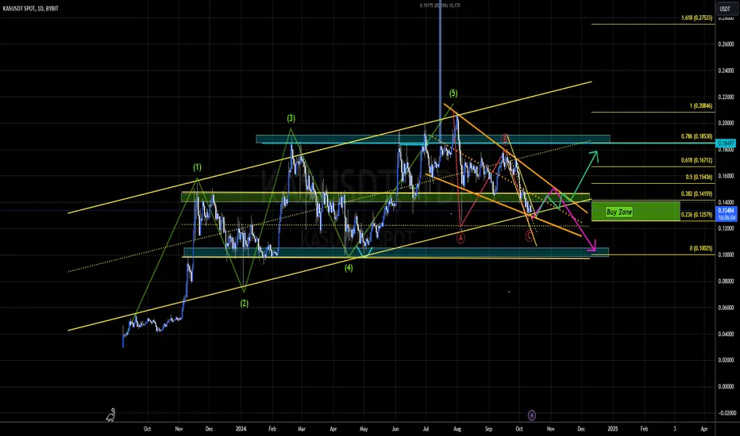Click the 0.15175 measurement label at top
740x436 pixels.
coord(440,6)
